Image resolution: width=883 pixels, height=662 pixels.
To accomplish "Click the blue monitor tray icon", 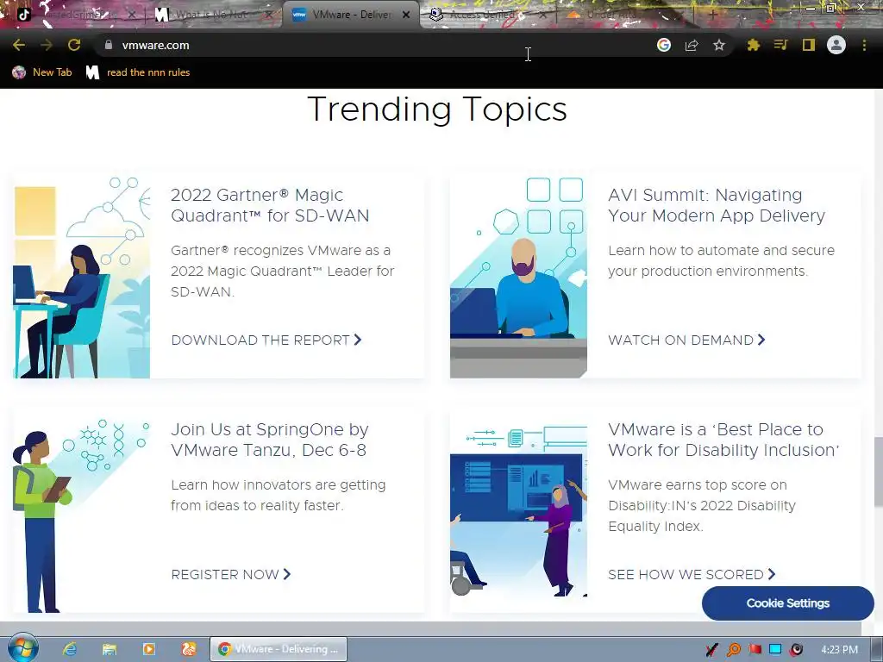I will pyautogui.click(x=775, y=650).
